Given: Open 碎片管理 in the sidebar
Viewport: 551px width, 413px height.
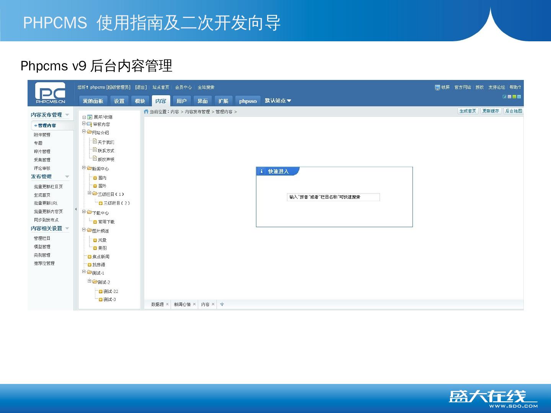Looking at the screenshot, I should (42, 152).
